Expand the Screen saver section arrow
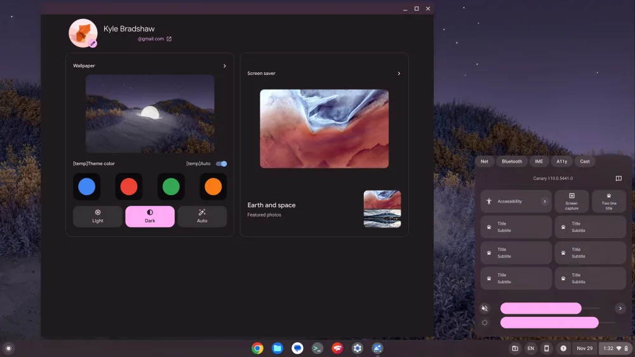Screen dimensions: 635x357 pyautogui.click(x=399, y=74)
